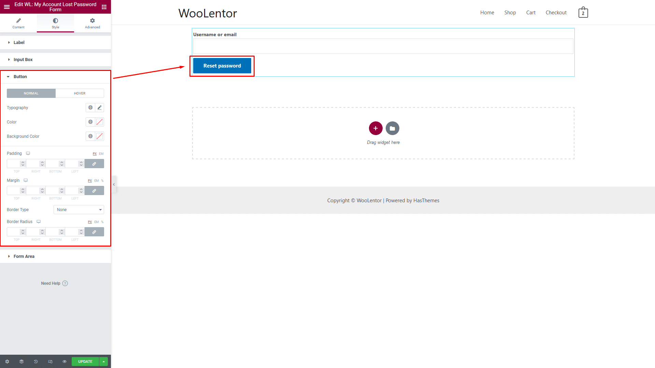
Task: Click the green Update button
Action: (x=85, y=362)
